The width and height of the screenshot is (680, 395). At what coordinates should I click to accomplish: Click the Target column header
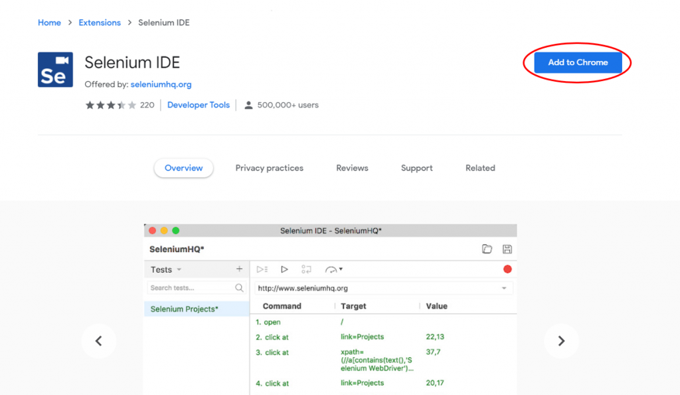pos(353,306)
